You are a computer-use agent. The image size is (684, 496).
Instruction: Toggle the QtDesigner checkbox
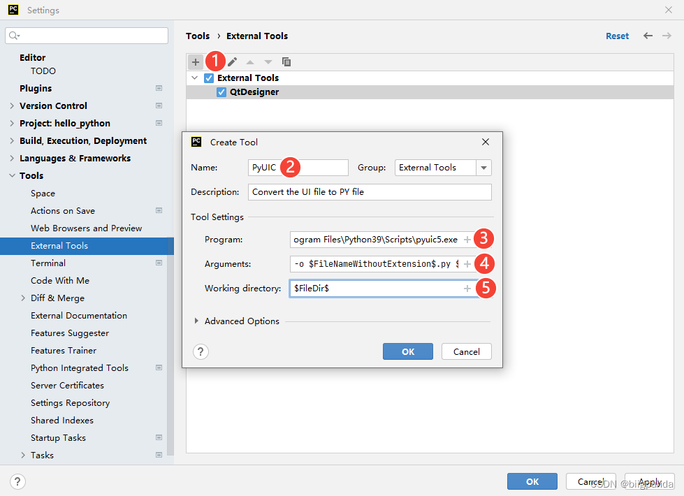point(221,92)
